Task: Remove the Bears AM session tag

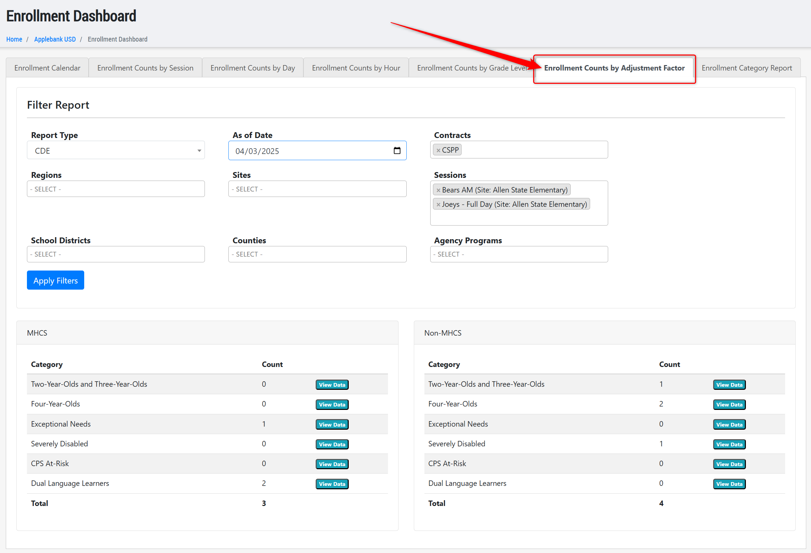Action: 438,190
